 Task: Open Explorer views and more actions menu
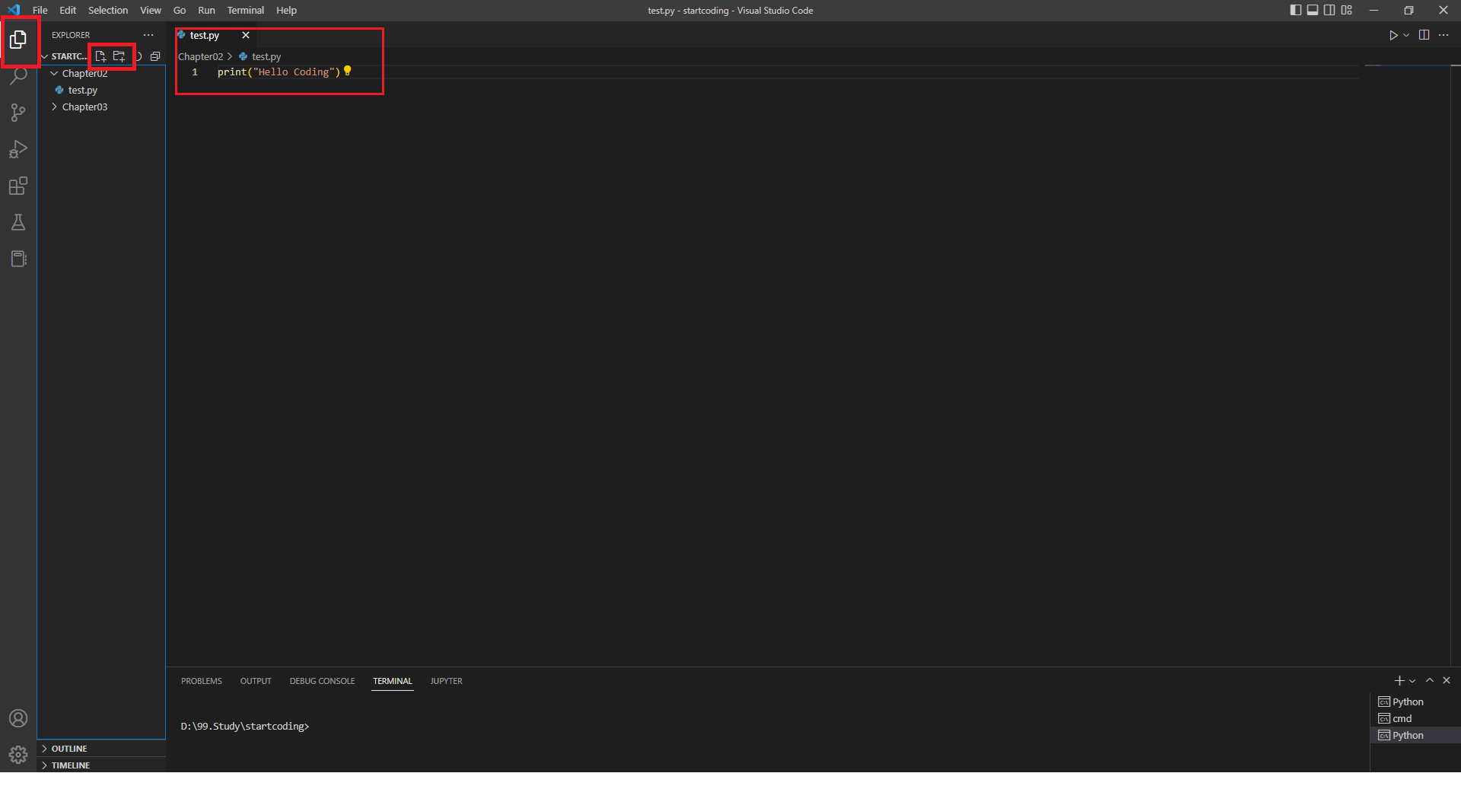(148, 35)
